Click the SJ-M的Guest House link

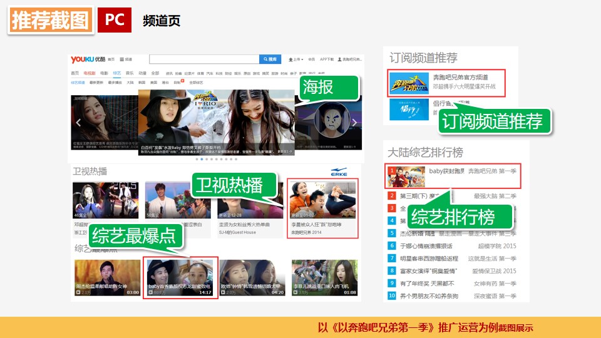pyautogui.click(x=237, y=233)
